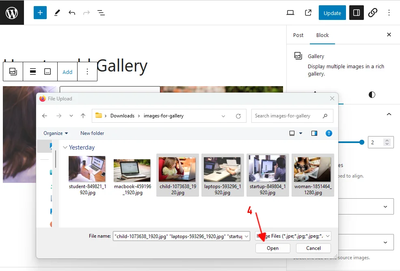Click the Gallery block type icon in toolbar
The image size is (400, 271).
pos(13,72)
